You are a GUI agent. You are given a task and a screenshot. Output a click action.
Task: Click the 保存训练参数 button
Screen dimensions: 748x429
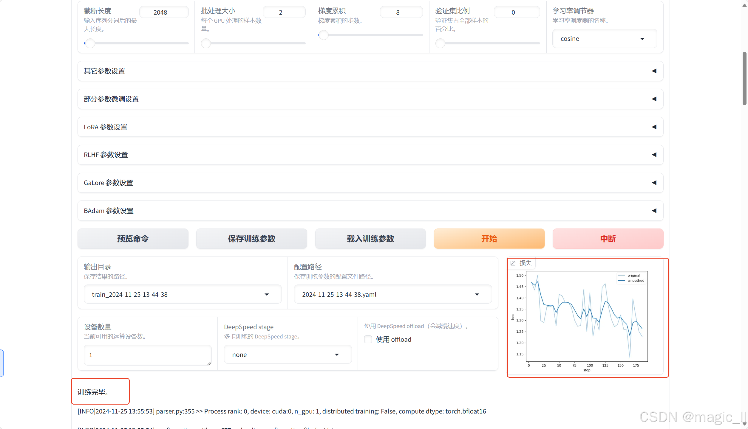pyautogui.click(x=251, y=239)
